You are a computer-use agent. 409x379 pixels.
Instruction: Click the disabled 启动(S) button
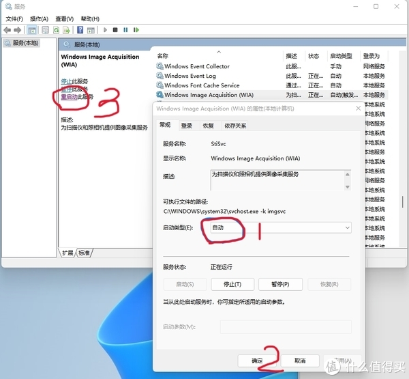(185, 284)
